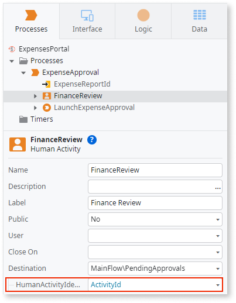Open the Description ellipsis editor button

tap(218, 188)
